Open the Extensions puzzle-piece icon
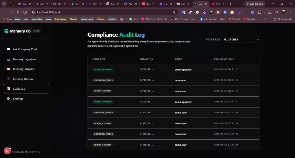Viewport: 295px width, 158px height. click(x=259, y=12)
